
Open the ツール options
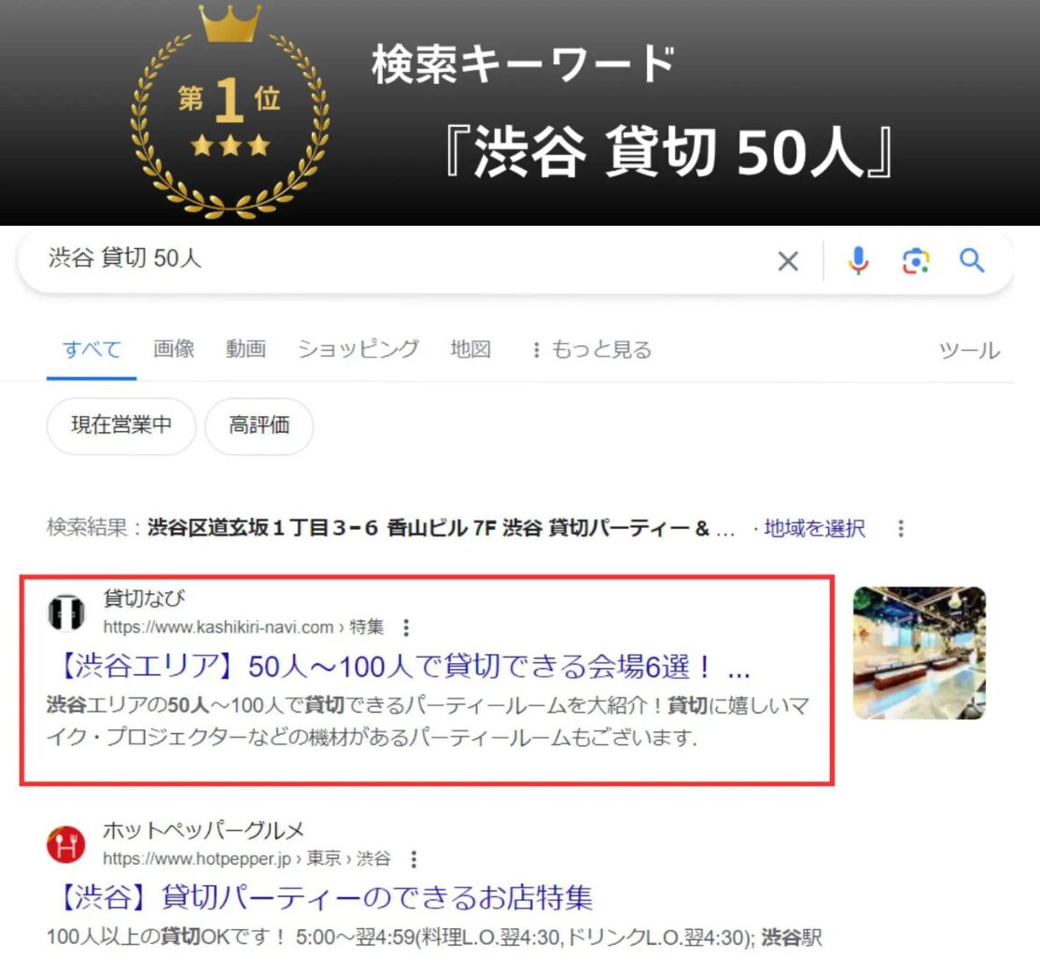coord(969,350)
